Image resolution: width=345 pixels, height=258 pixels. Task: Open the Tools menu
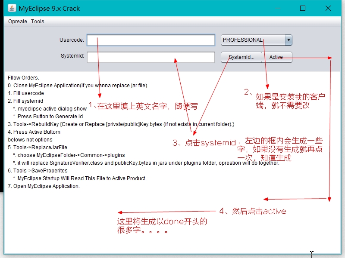pos(38,21)
